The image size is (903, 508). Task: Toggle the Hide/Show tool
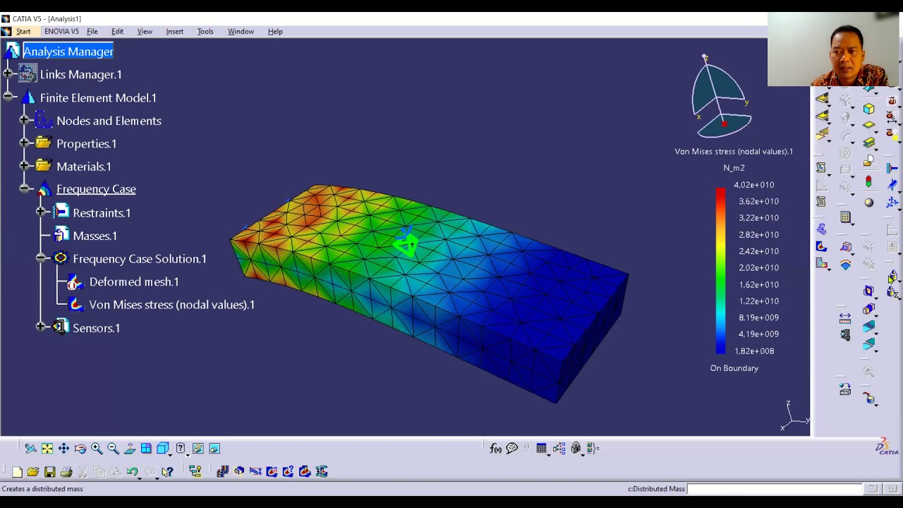click(x=198, y=449)
